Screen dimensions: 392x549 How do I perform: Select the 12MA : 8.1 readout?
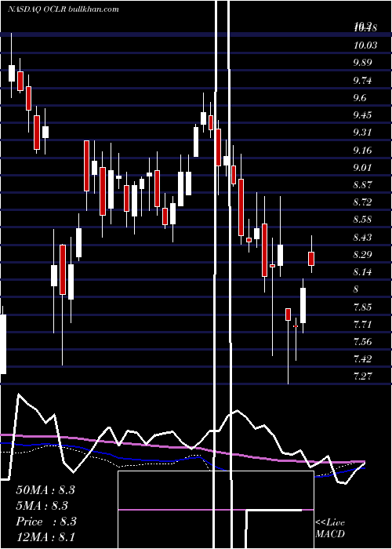point(45,537)
